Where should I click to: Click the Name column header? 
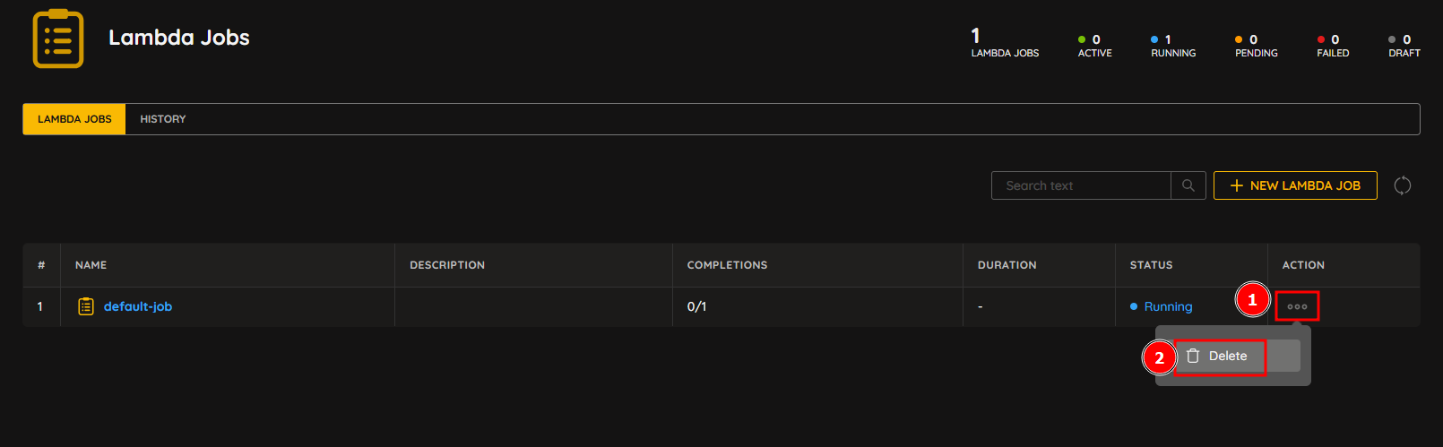[x=91, y=265]
